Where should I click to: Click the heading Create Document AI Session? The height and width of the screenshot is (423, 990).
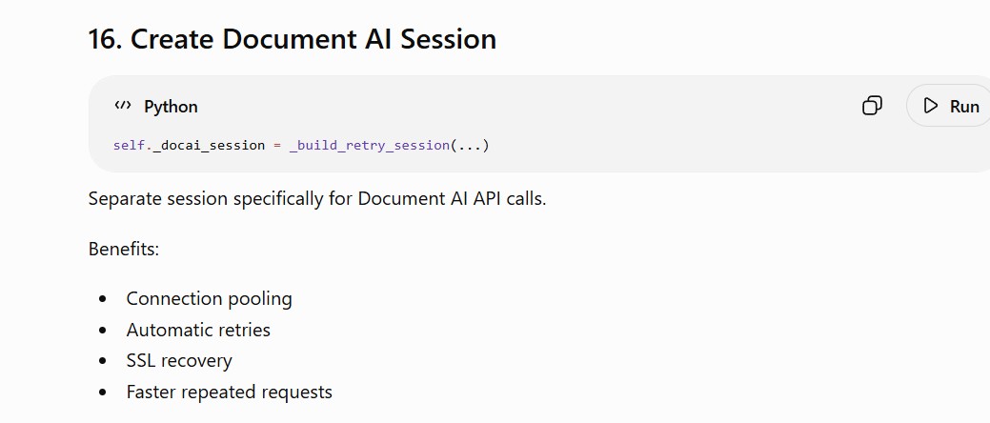(x=313, y=39)
